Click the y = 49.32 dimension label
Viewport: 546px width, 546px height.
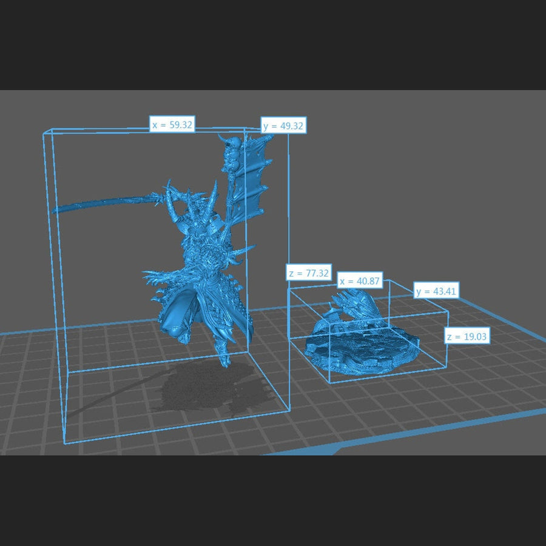[x=283, y=126]
